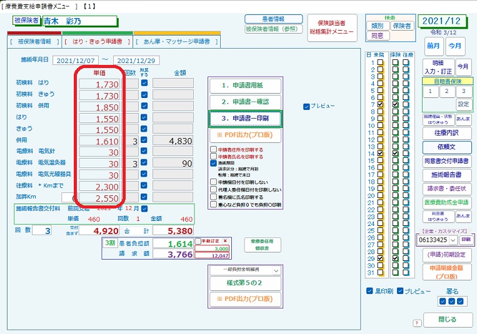
Task: Enable 代理人委任欄日付を印刷しない checkbox
Action: tap(214, 189)
